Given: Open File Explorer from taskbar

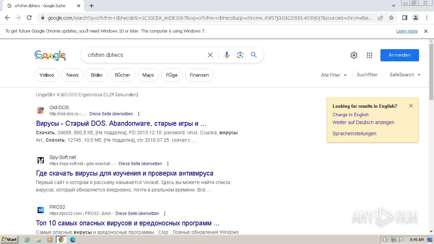Looking at the screenshot, I should click(38, 240).
